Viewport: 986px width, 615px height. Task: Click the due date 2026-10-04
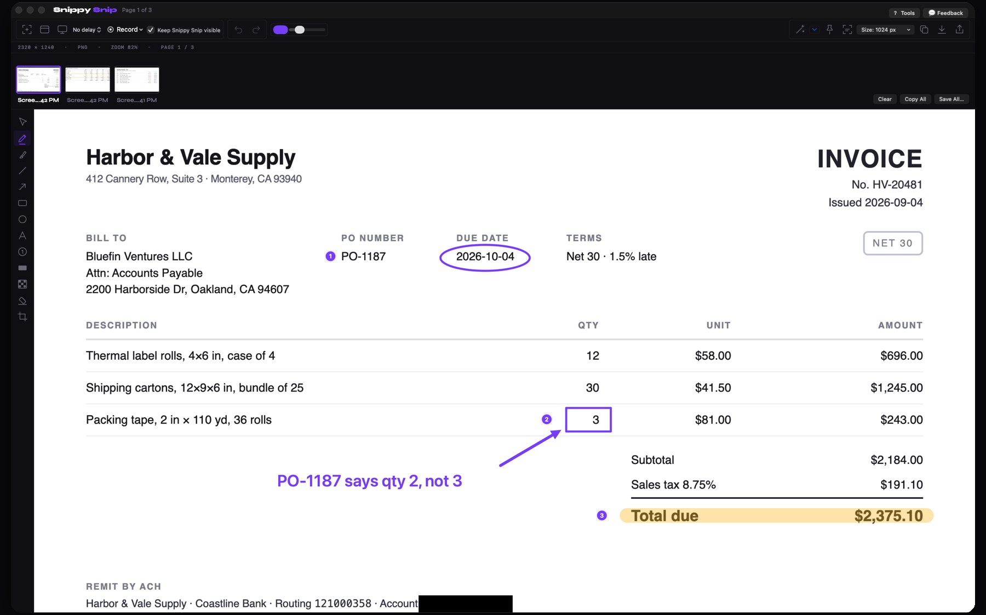pos(485,256)
